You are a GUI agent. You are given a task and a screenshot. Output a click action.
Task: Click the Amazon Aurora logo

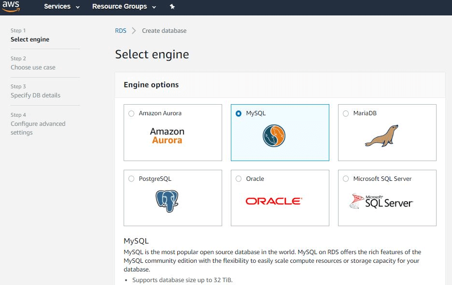[x=167, y=136]
